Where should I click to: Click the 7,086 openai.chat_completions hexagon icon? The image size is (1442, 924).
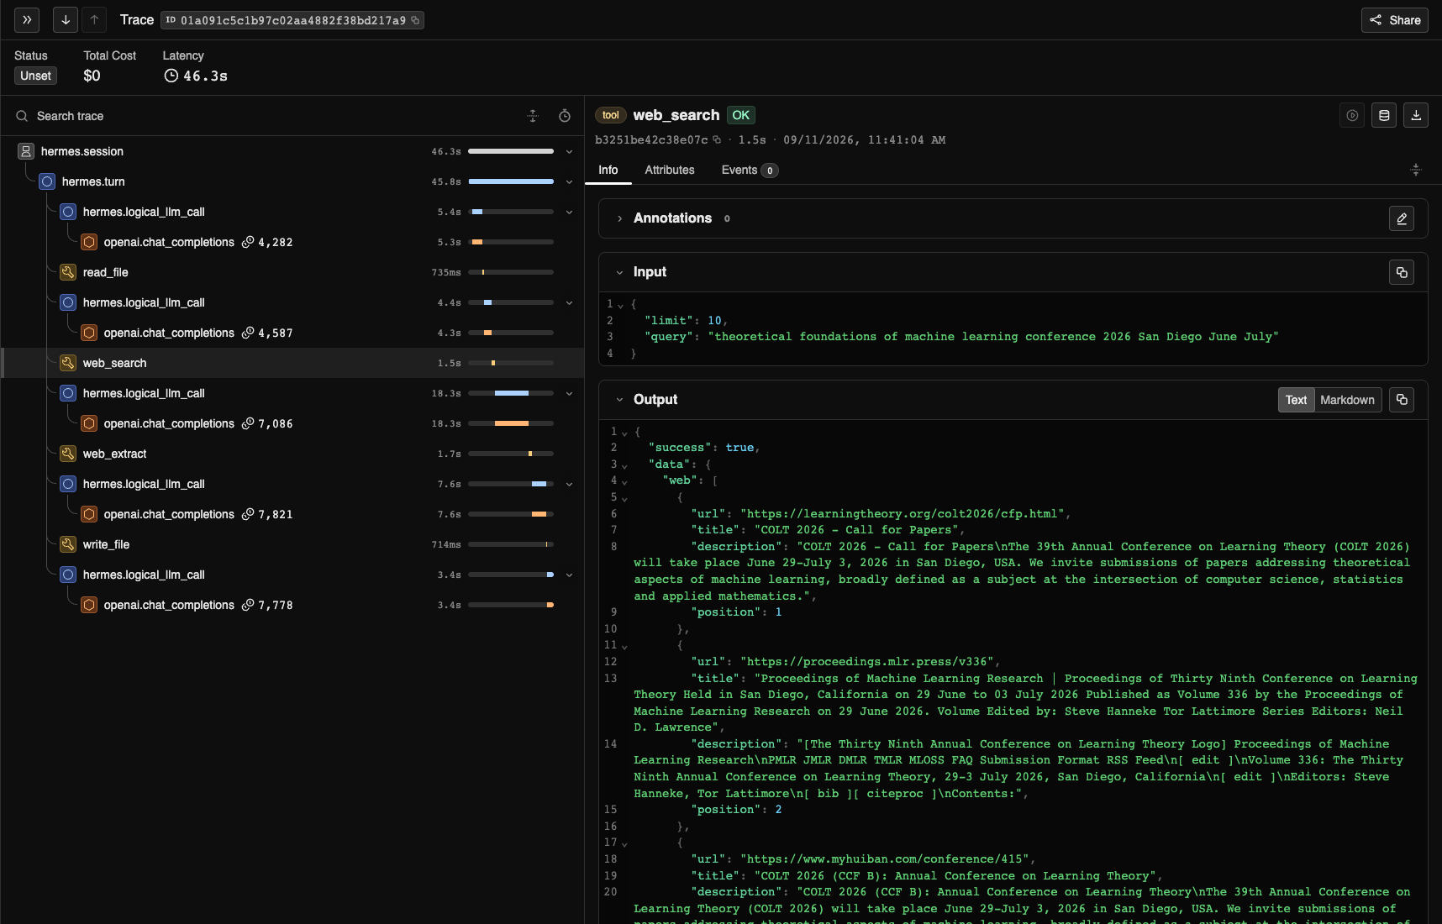[89, 423]
